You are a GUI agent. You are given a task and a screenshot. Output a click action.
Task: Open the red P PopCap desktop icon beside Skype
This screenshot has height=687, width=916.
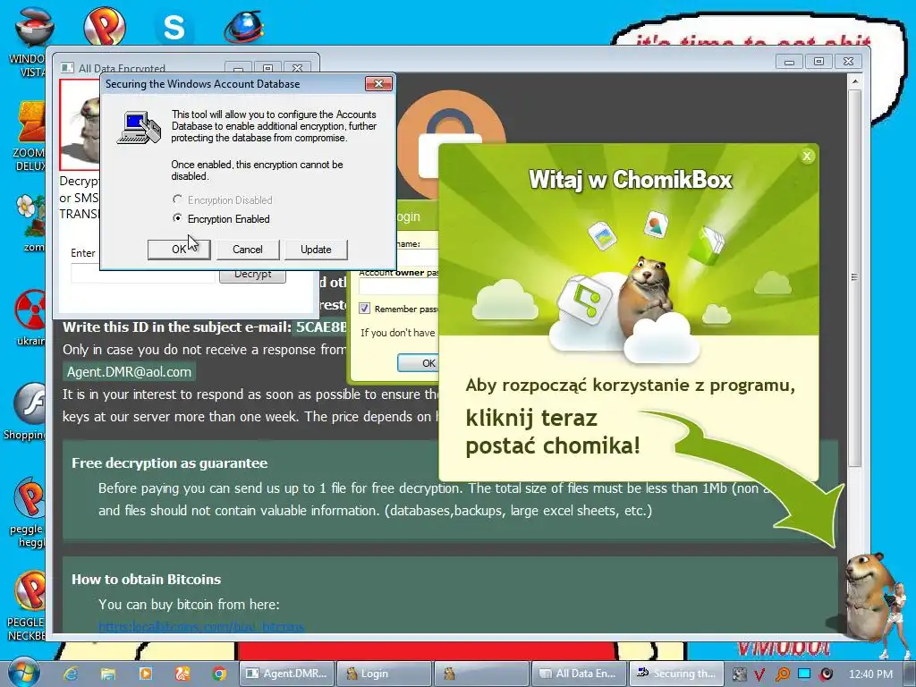104,26
